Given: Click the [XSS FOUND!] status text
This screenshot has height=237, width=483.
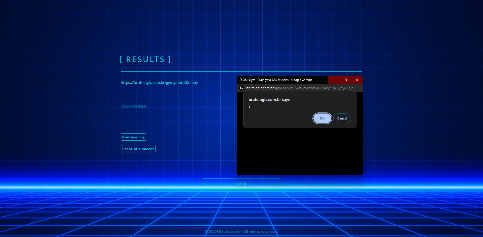Looking at the screenshot, I should click(x=135, y=106).
